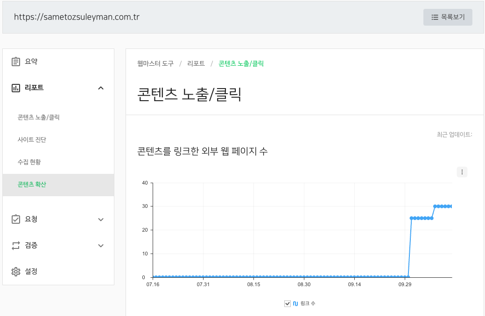Click the 설정 gear icon

pos(16,271)
